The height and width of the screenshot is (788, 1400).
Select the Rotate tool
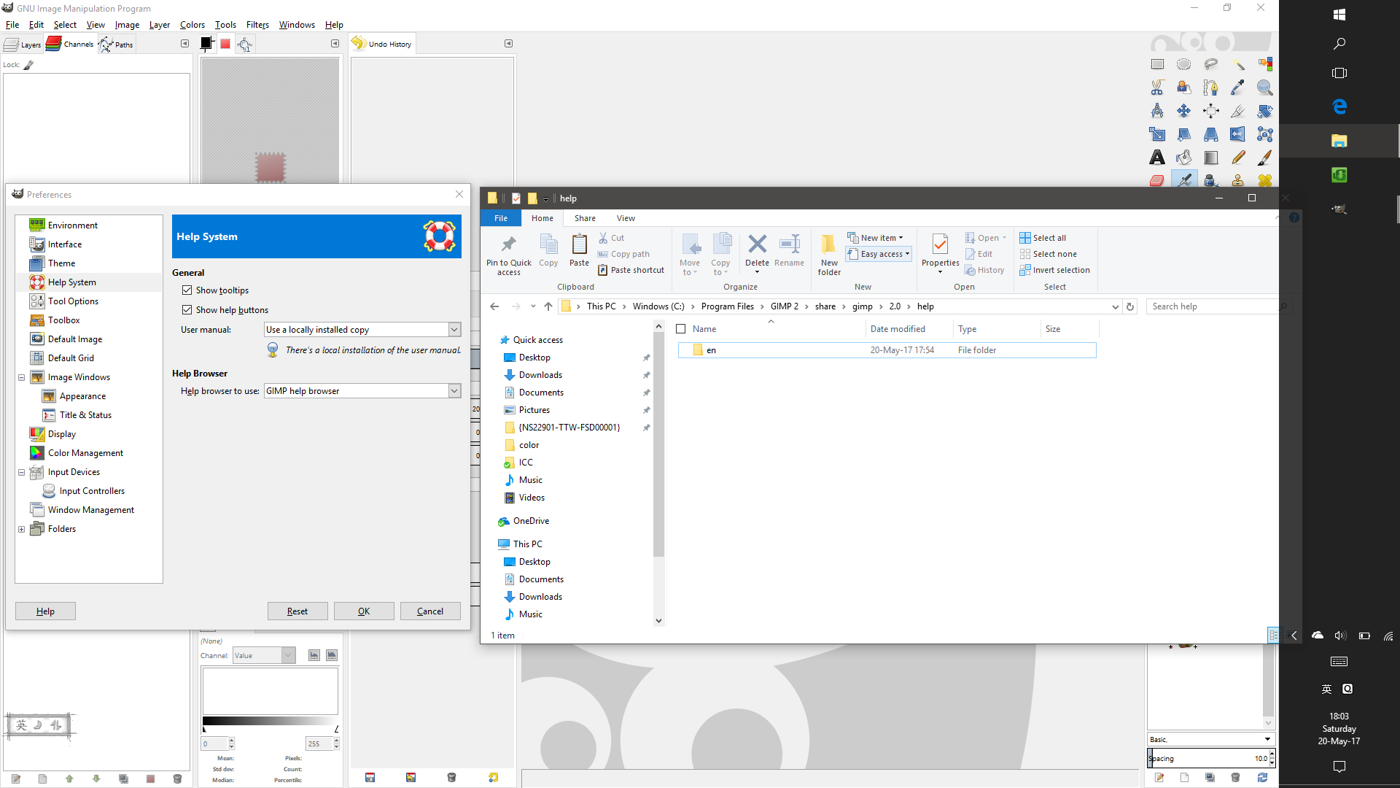pyautogui.click(x=1264, y=111)
